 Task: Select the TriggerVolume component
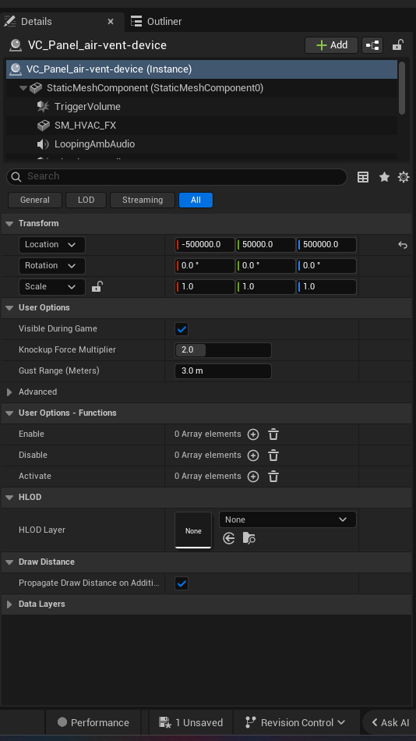(x=87, y=107)
